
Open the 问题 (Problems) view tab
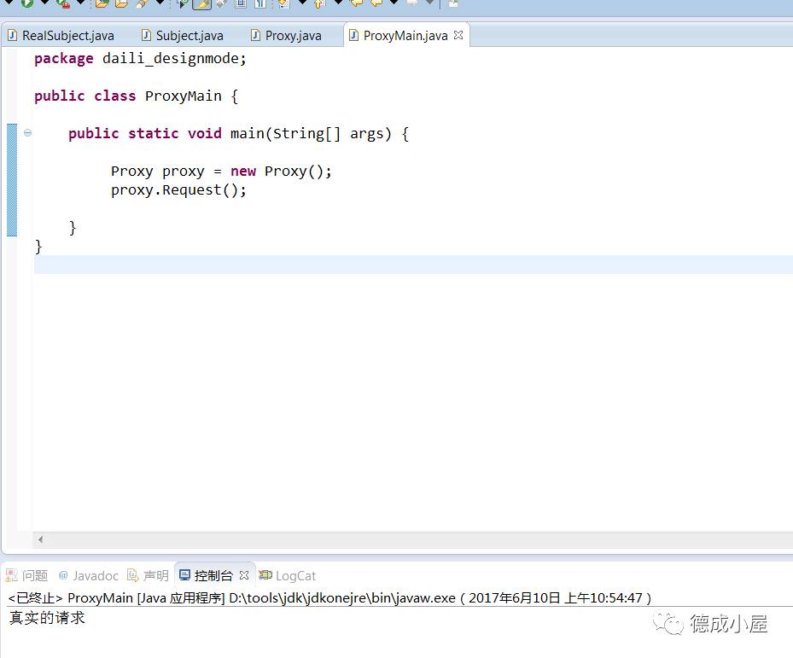[x=26, y=575]
